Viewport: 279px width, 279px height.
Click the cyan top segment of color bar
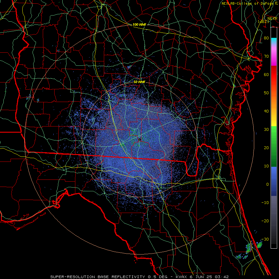(x=274, y=41)
